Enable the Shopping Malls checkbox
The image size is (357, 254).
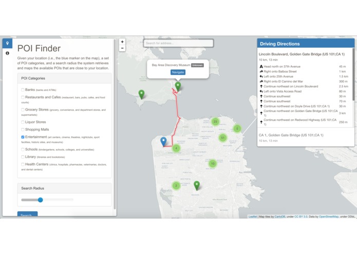click(23, 130)
